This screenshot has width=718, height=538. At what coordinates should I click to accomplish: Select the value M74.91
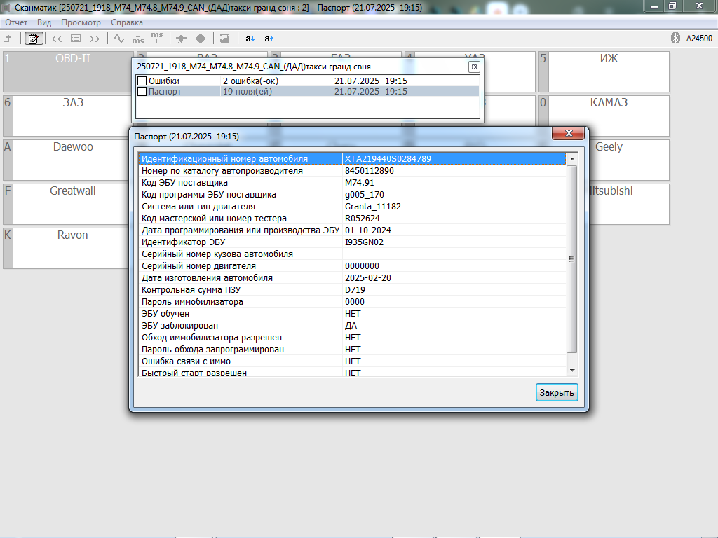point(360,183)
